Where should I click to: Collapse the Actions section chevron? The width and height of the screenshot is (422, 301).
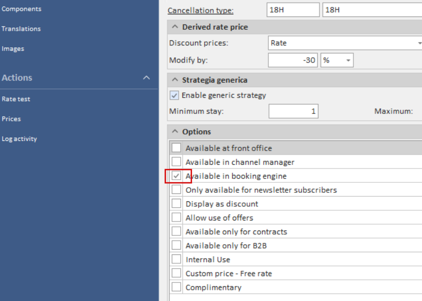(146, 78)
